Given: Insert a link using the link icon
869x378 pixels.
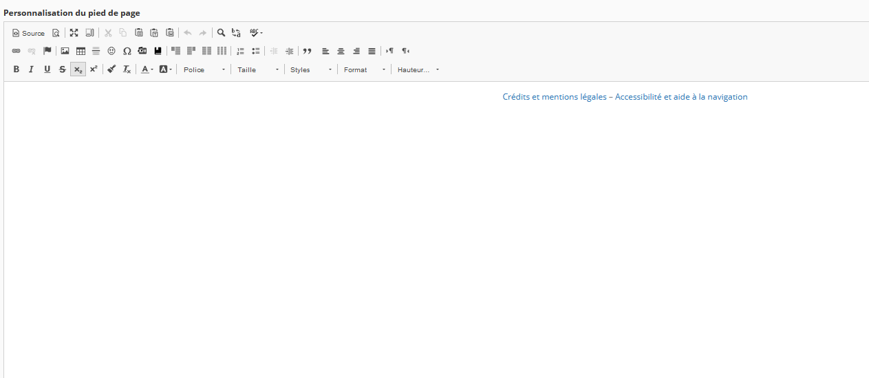Looking at the screenshot, I should pyautogui.click(x=17, y=51).
